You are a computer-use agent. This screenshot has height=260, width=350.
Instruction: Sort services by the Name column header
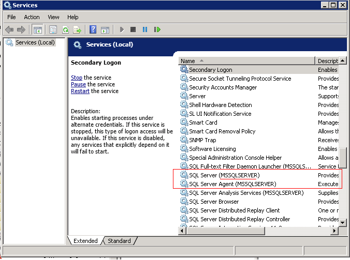pos(246,61)
